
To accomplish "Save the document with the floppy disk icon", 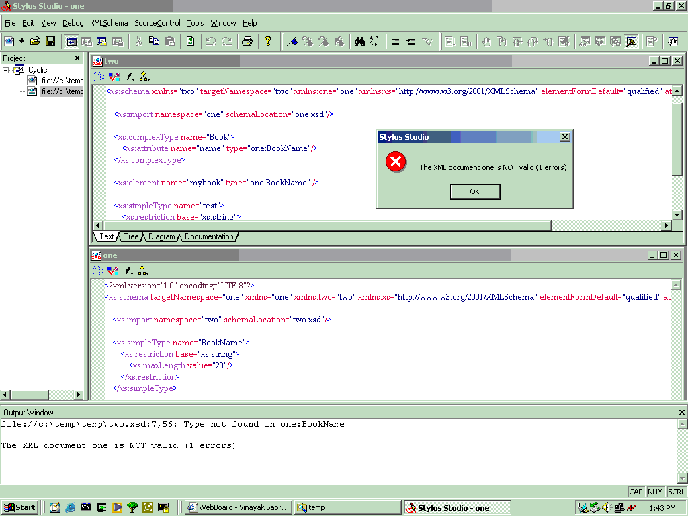I will [x=50, y=41].
